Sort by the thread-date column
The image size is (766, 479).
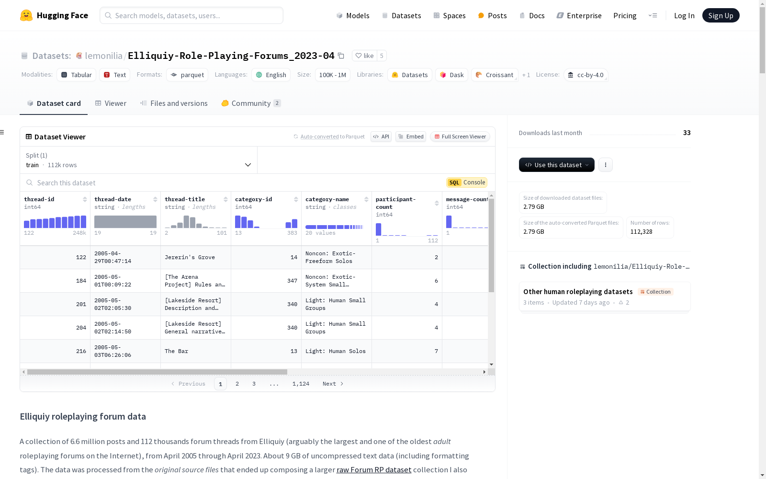click(x=155, y=199)
